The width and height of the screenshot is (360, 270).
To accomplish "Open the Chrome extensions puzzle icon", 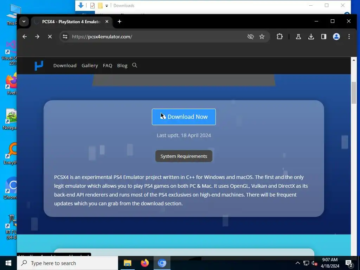I will [279, 37].
